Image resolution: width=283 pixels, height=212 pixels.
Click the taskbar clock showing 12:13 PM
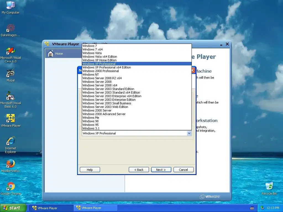click(272, 208)
